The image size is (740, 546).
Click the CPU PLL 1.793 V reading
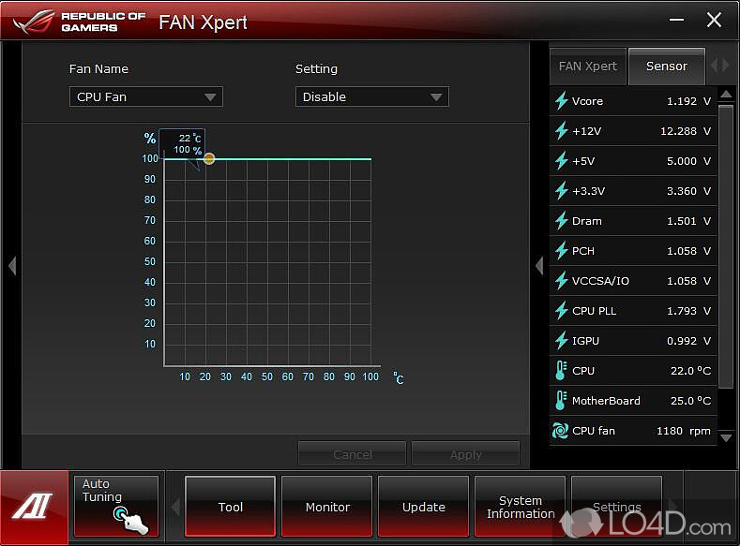688,311
